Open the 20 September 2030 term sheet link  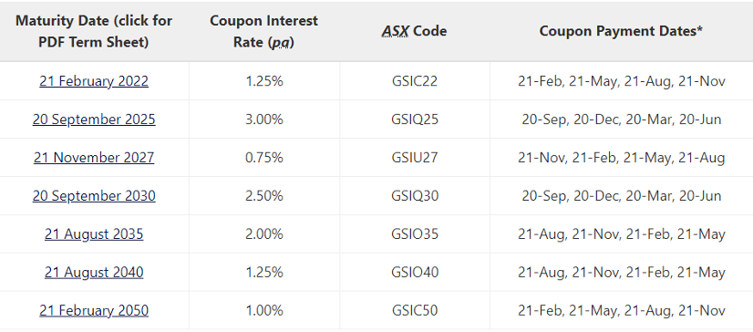[94, 196]
